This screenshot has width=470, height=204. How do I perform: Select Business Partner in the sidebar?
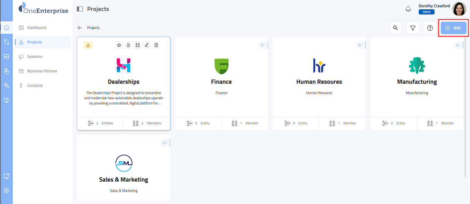tap(42, 71)
